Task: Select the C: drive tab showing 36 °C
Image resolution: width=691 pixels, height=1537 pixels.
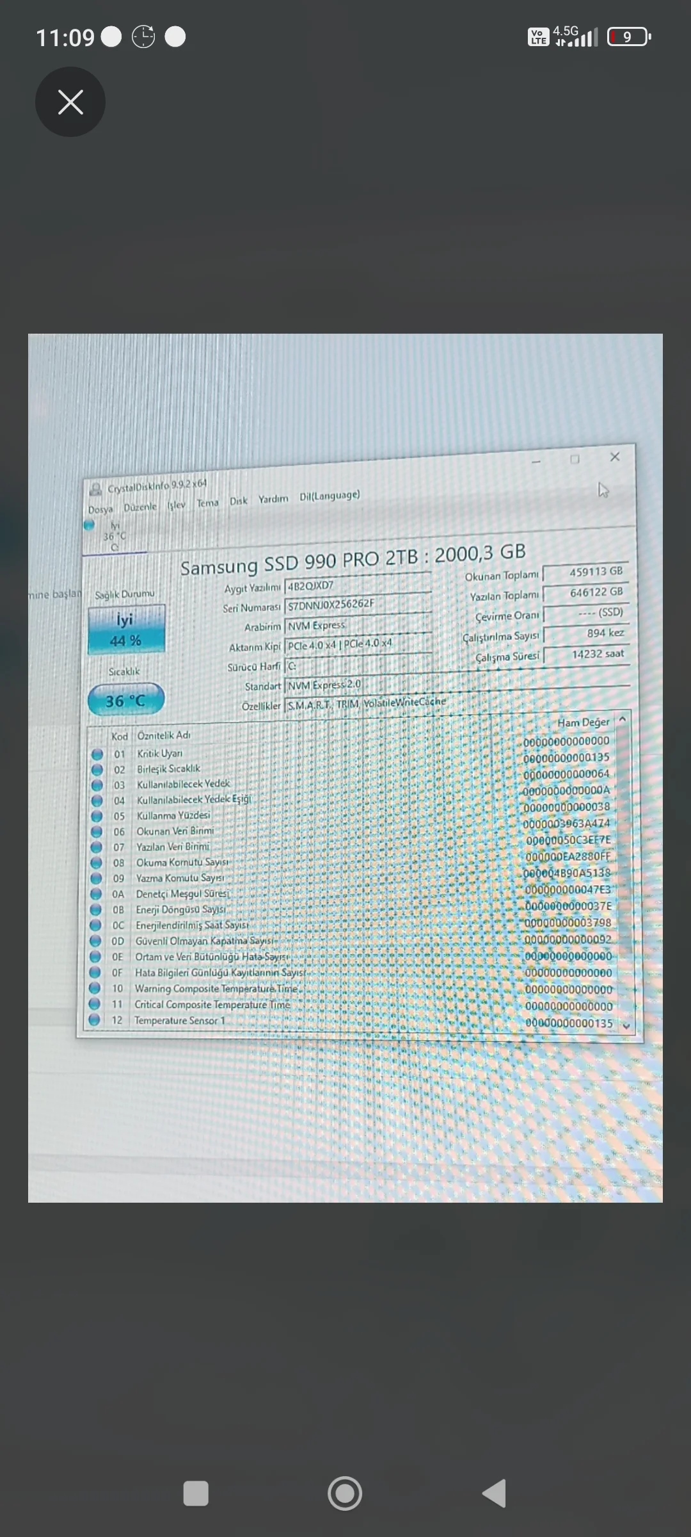Action: click(x=115, y=537)
